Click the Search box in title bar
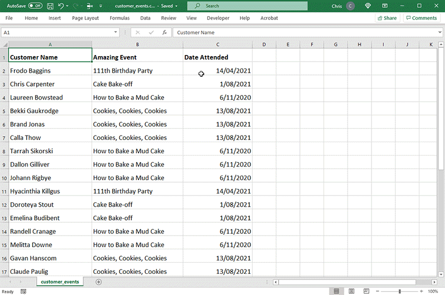This screenshot has height=295, width=445. click(247, 6)
